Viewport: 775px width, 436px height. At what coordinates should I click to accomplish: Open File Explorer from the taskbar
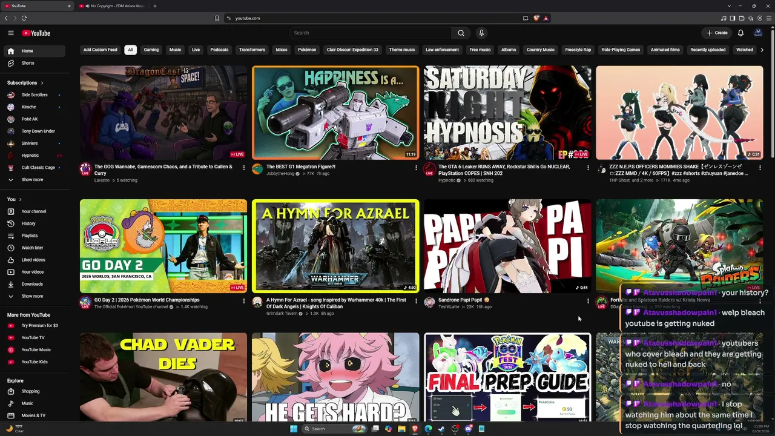pyautogui.click(x=401, y=429)
